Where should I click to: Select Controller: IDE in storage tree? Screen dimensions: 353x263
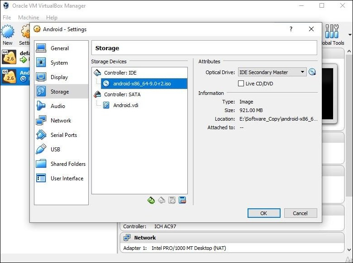[139, 73]
